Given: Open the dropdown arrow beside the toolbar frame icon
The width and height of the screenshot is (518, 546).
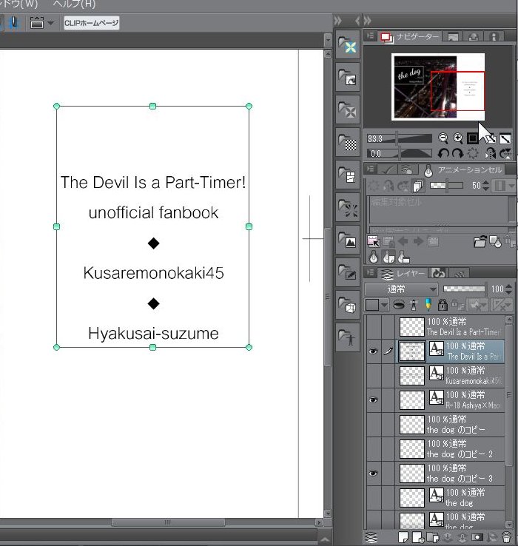Looking at the screenshot, I should pos(51,23).
